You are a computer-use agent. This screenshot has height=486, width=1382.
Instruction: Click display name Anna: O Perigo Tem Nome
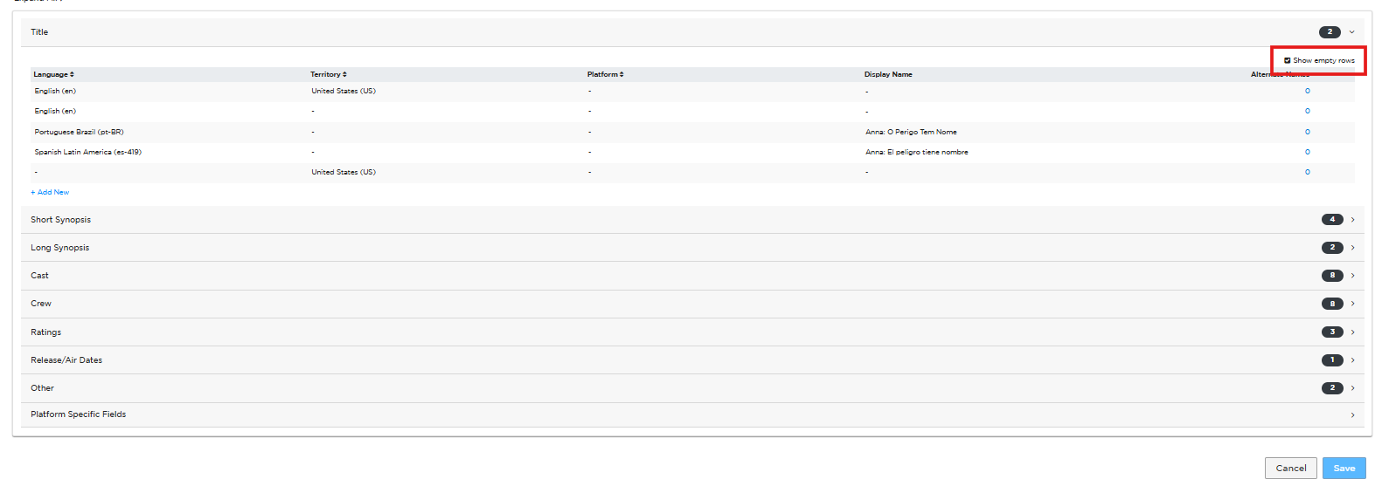[x=911, y=132]
